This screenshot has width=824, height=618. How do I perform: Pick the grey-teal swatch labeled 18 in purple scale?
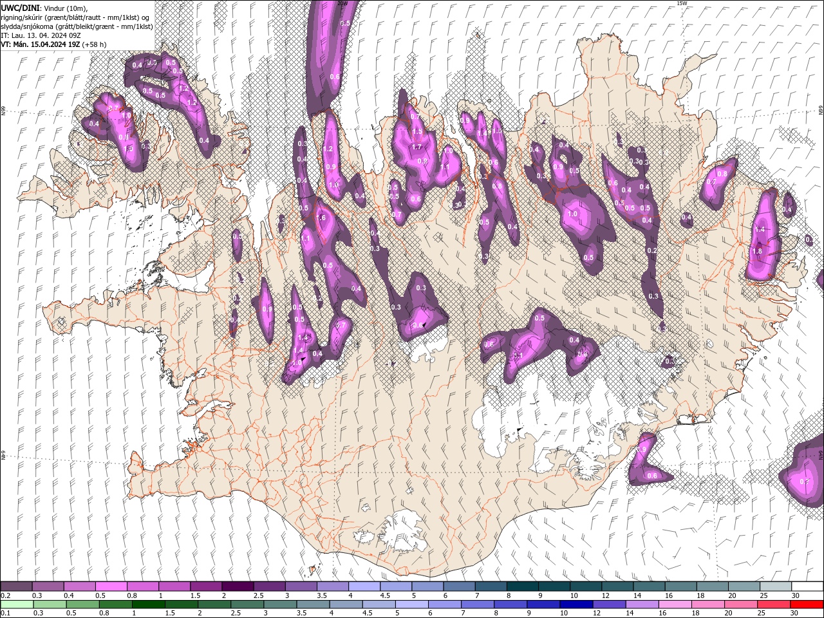pos(712,586)
